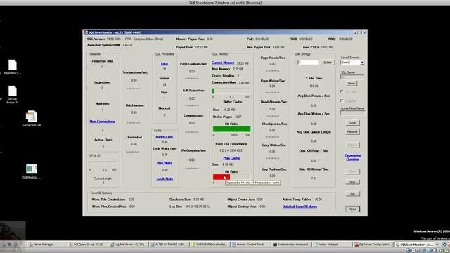Click the Available System RAM label

point(103,45)
